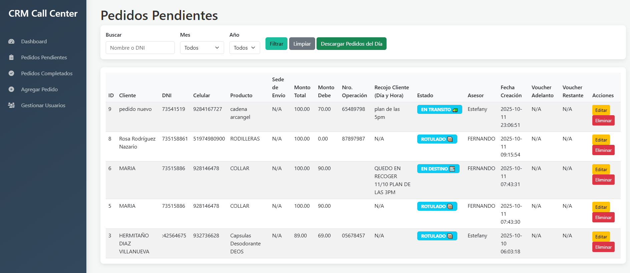Open Pedidos Completados from the sidebar
This screenshot has width=630, height=273.
click(47, 74)
